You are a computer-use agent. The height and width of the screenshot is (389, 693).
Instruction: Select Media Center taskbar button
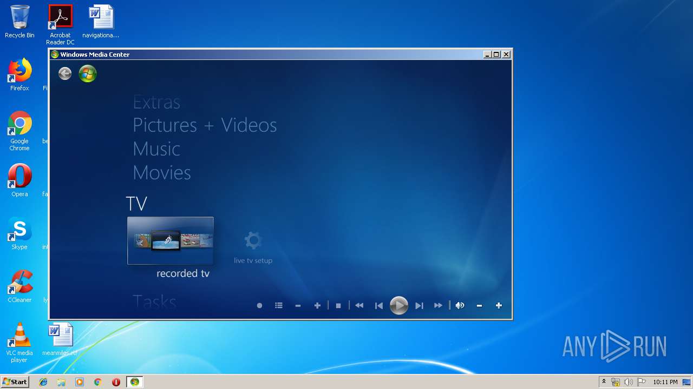coord(135,382)
